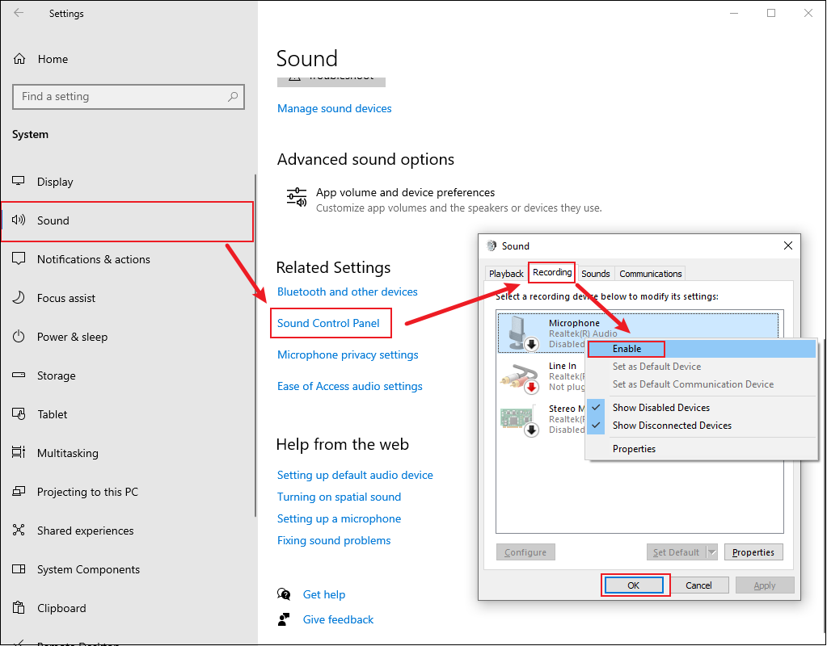Select the Clipboard sidebar icon
Viewport: 827px width, 646px height.
tap(20, 608)
